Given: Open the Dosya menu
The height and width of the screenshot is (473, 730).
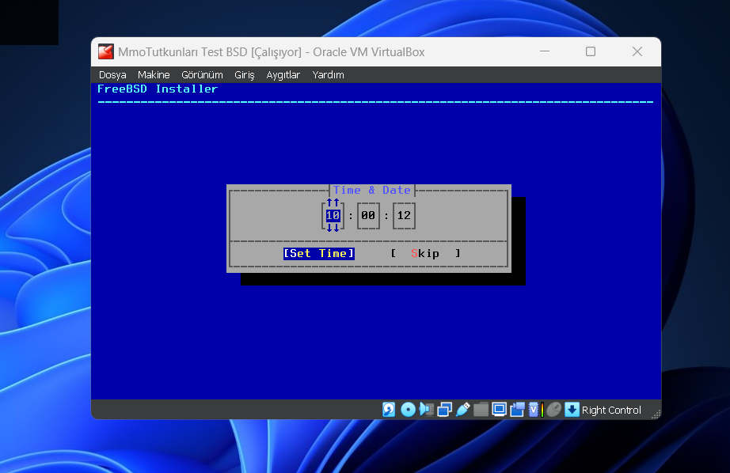Looking at the screenshot, I should click(x=112, y=75).
